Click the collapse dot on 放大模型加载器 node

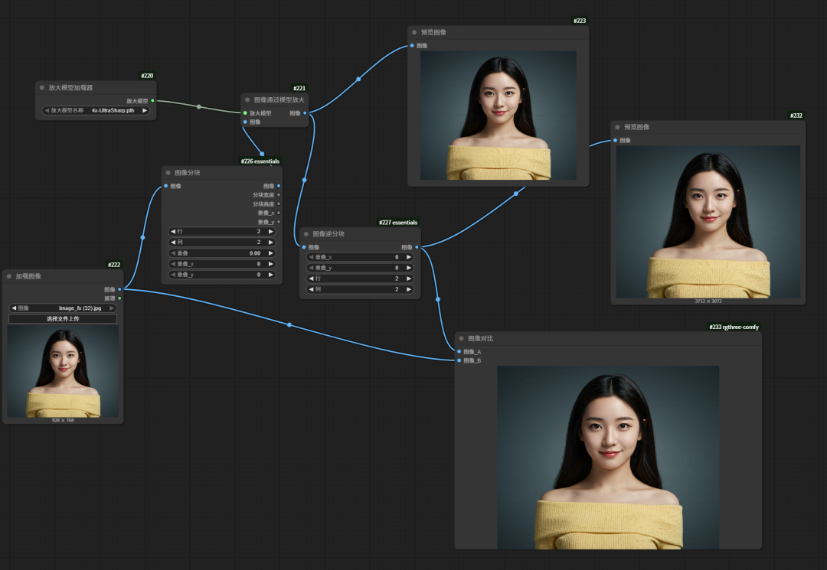42,88
